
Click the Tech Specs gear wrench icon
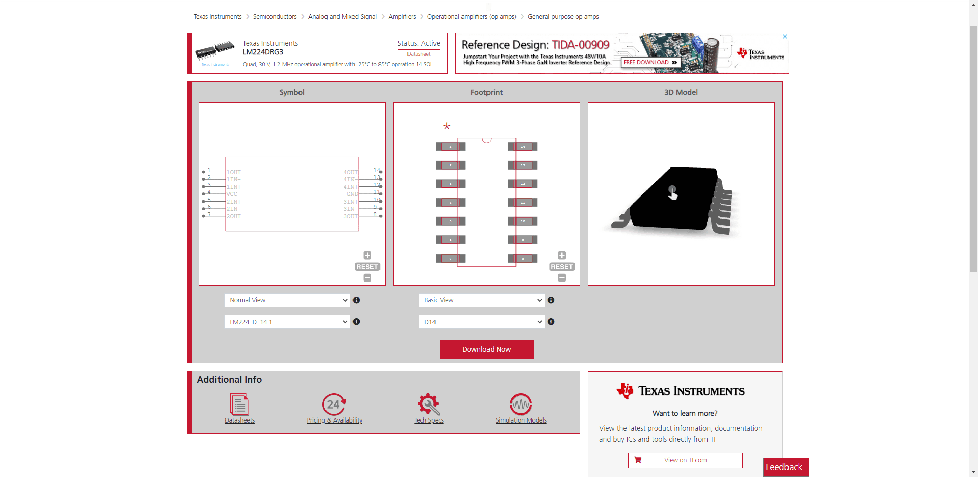(428, 405)
